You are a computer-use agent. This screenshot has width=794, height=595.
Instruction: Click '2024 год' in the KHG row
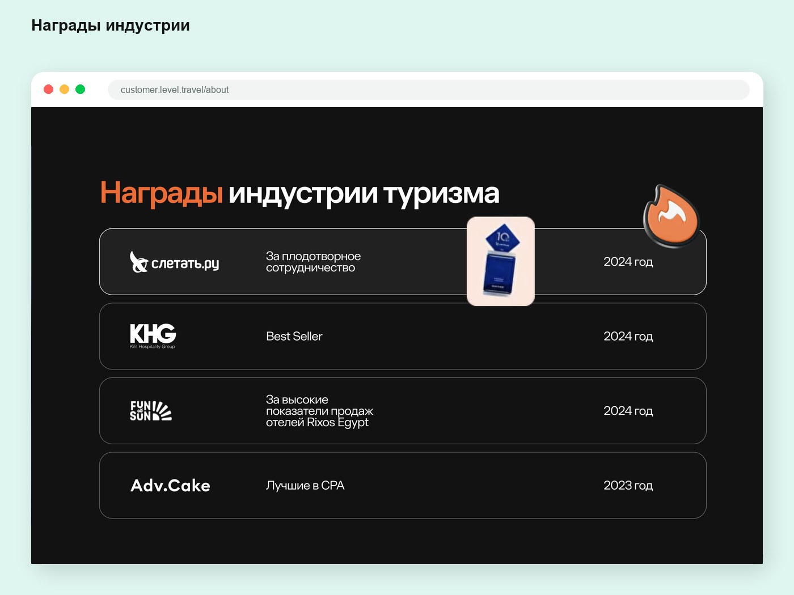click(x=628, y=337)
